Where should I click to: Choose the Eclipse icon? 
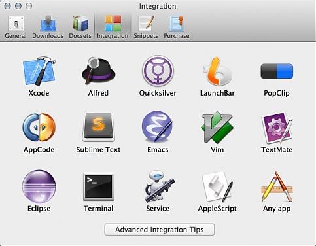pyautogui.click(x=39, y=186)
